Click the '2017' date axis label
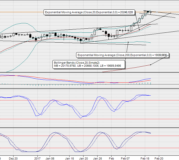The image size is (179, 160). coord(37,158)
